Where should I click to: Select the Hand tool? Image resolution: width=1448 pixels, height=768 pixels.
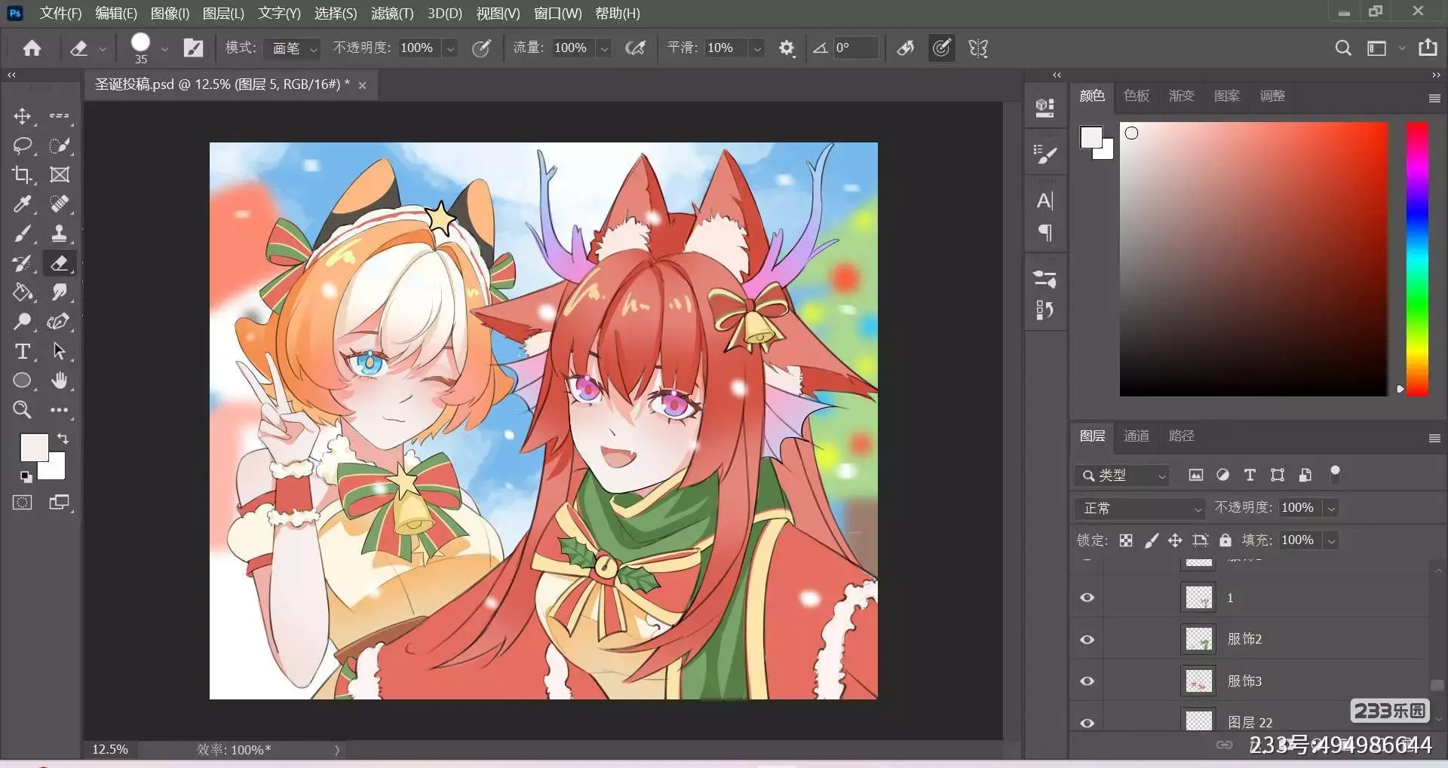(x=59, y=381)
